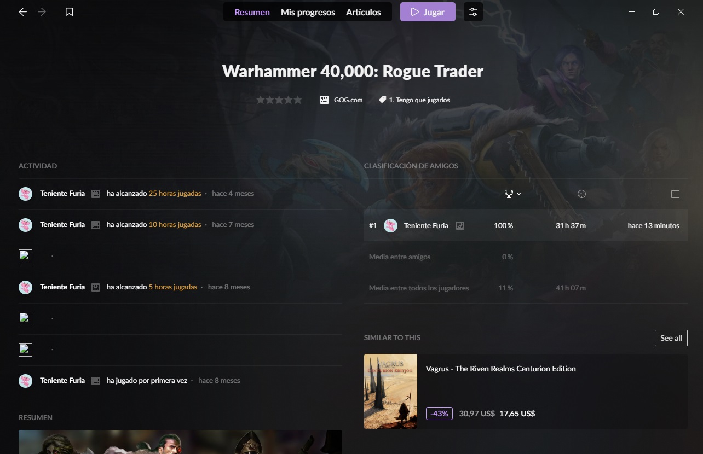The image size is (703, 454).
Task: Set rating using the first star
Action: [261, 100]
